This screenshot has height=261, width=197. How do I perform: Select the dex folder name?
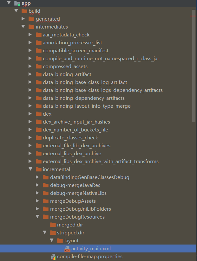pos(47,114)
